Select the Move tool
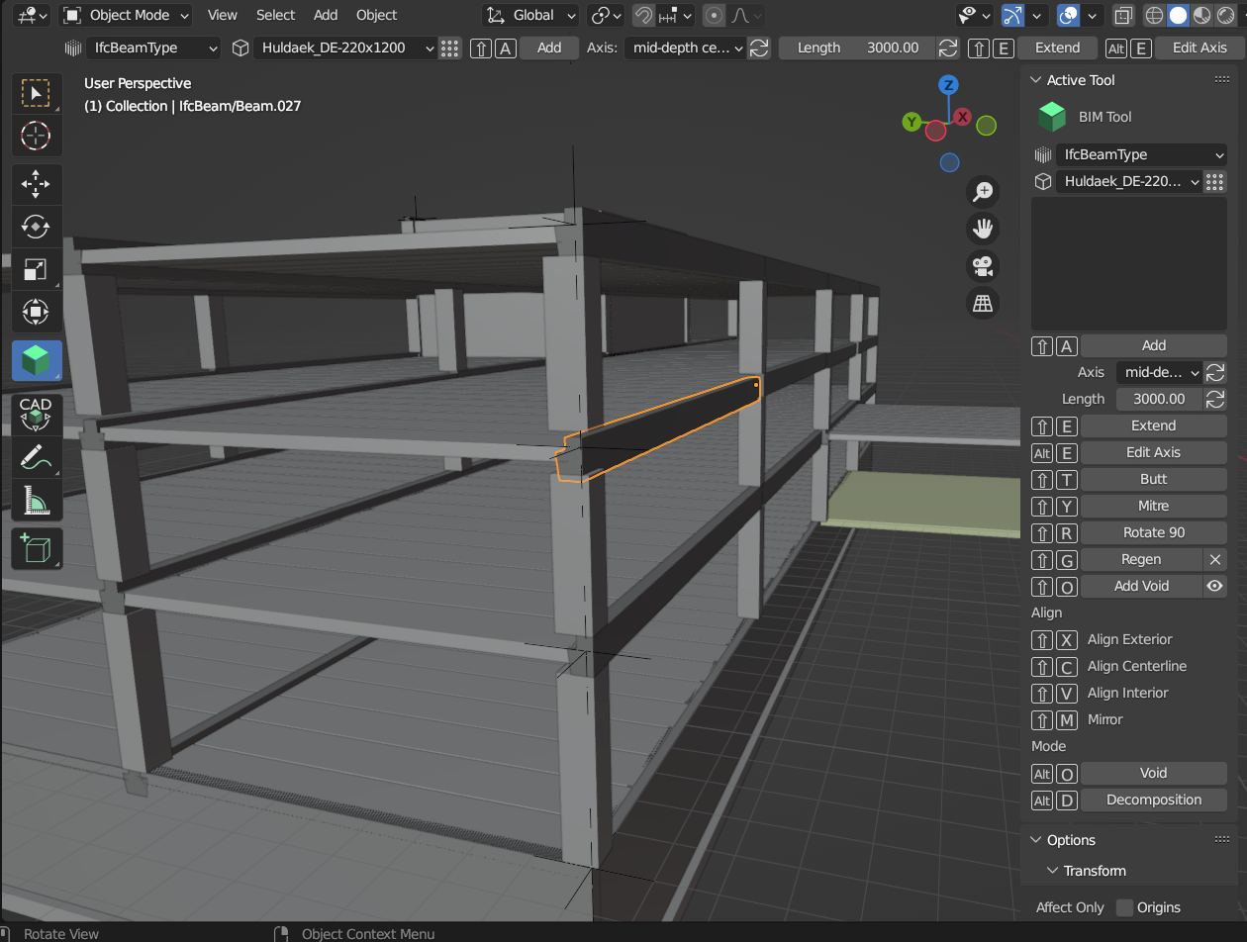1247x942 pixels. (36, 183)
